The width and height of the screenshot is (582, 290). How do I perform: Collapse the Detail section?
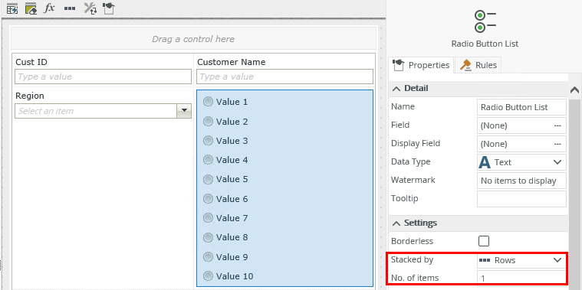396,89
